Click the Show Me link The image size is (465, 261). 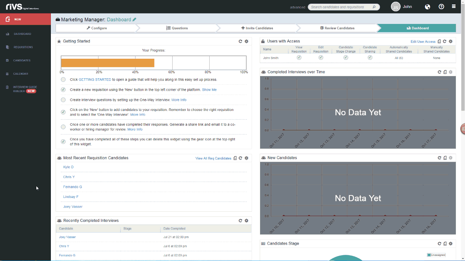click(x=209, y=90)
